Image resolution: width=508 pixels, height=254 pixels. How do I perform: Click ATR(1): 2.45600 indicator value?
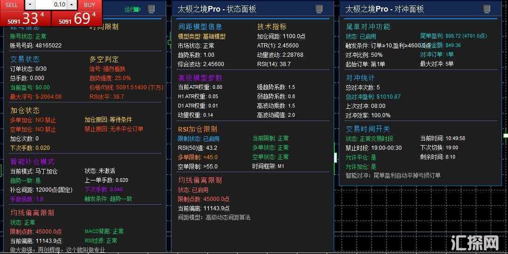[x=278, y=46]
